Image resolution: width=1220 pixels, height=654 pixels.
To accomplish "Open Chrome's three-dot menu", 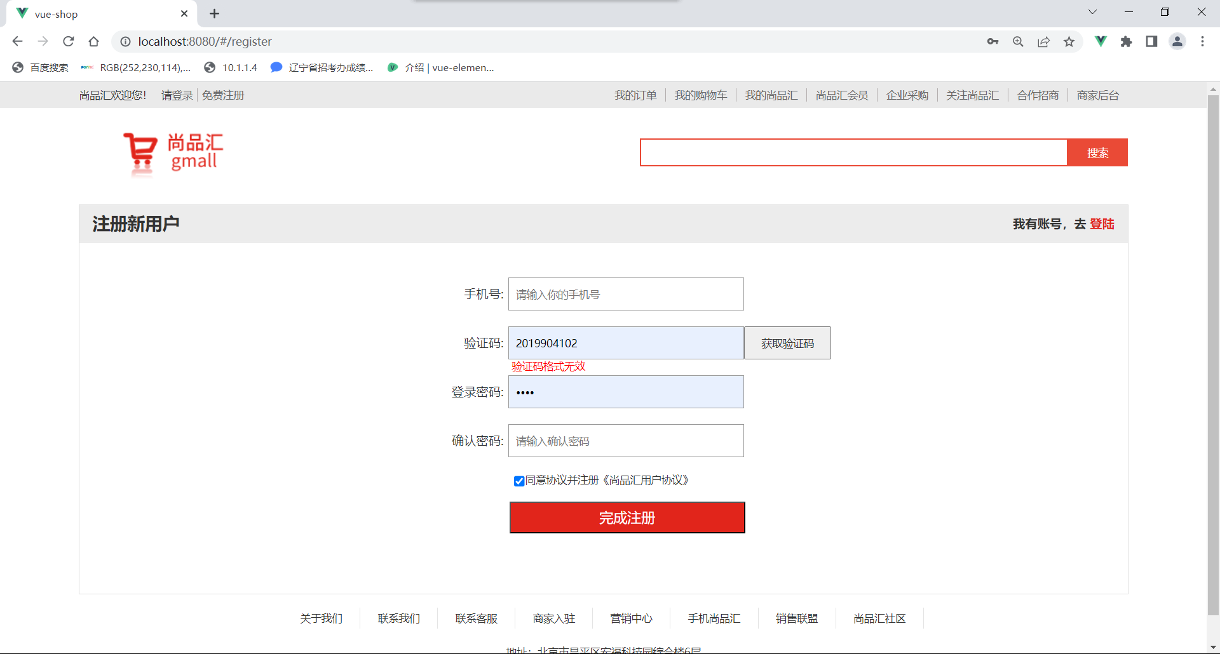I will [x=1202, y=41].
